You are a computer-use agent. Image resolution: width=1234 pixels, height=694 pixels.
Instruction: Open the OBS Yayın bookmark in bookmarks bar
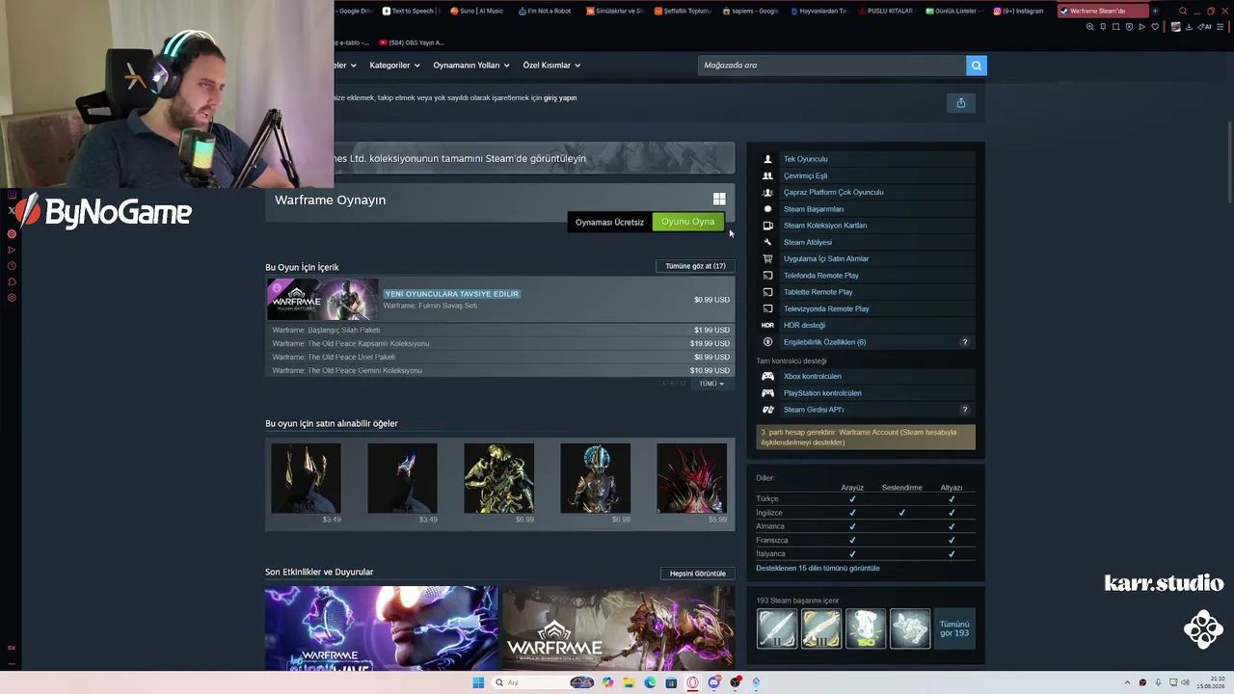click(412, 42)
